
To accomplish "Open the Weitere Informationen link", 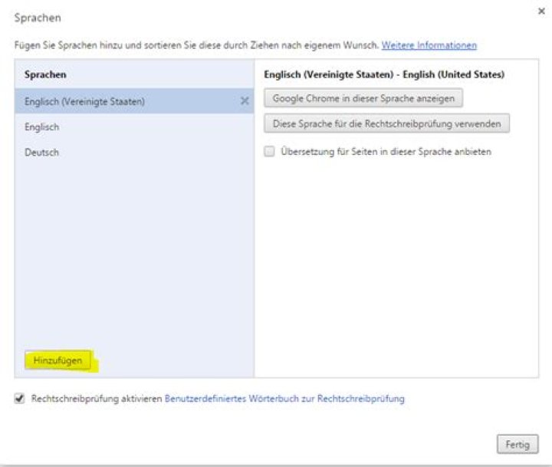I will [429, 45].
